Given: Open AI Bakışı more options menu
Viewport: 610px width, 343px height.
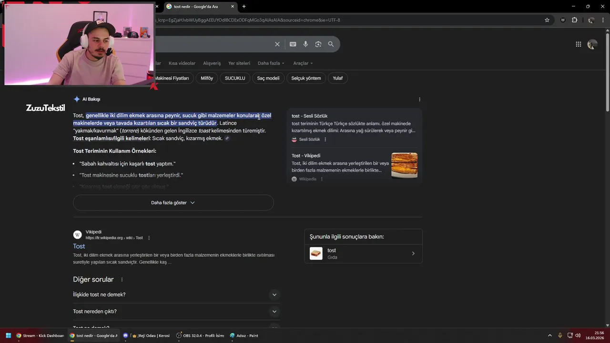Looking at the screenshot, I should [x=419, y=100].
